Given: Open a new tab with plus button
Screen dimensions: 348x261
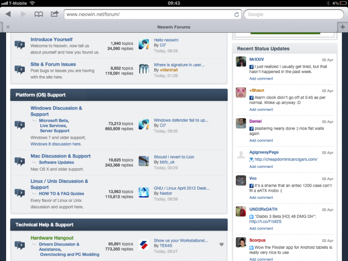Looking at the screenshot, I should [x=342, y=27].
